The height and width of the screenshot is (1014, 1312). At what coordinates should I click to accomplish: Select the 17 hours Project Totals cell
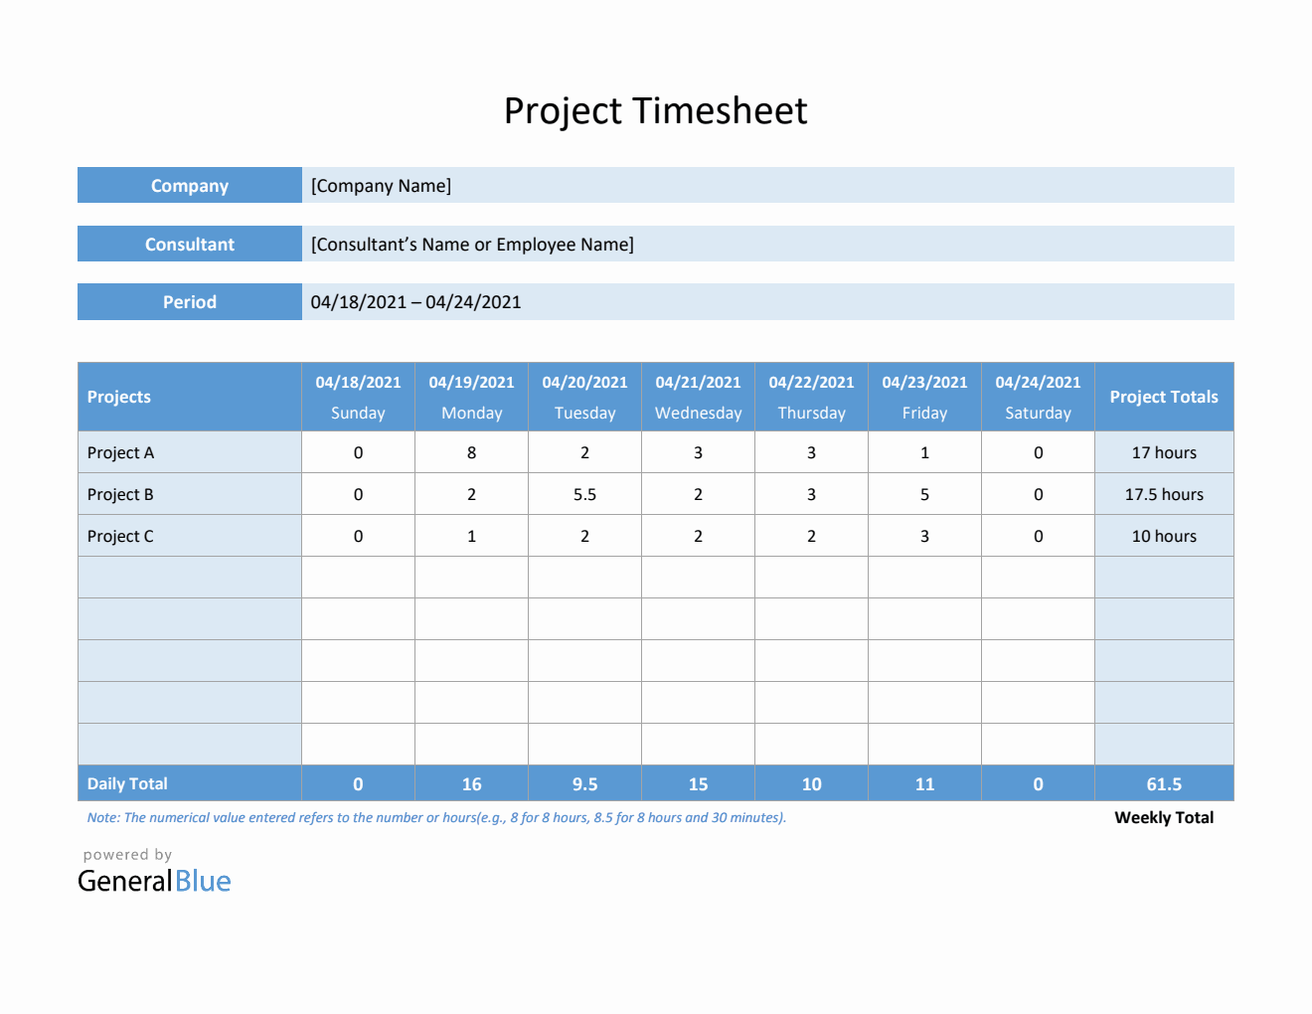(x=1164, y=452)
